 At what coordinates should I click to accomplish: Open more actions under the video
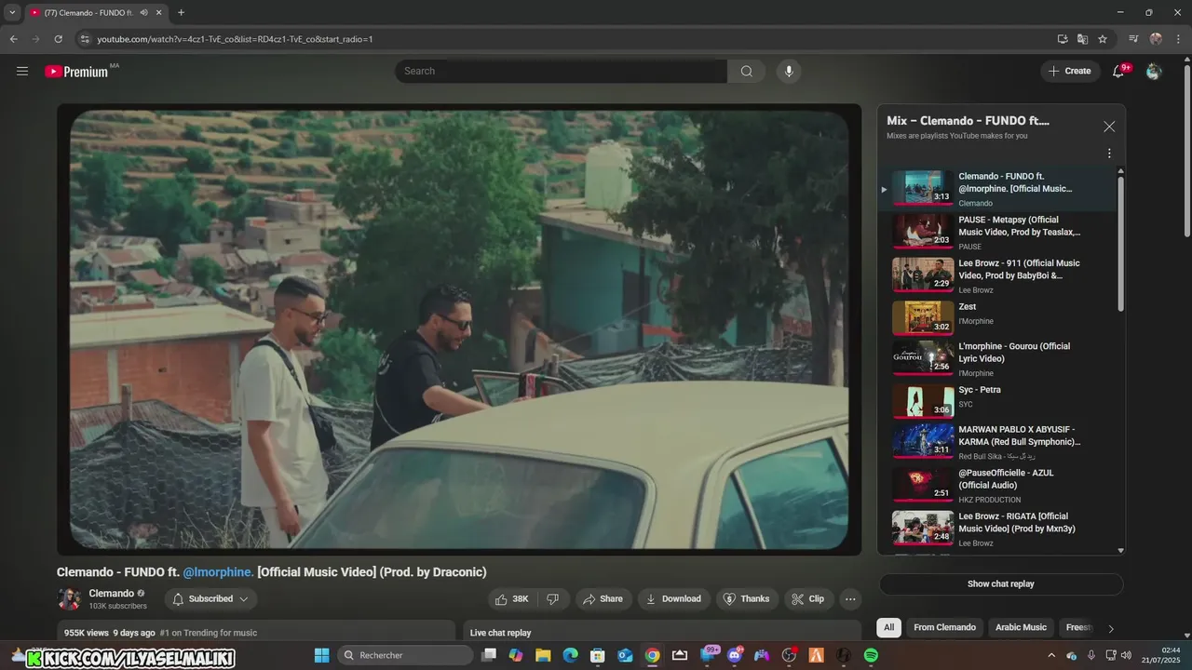tap(850, 599)
